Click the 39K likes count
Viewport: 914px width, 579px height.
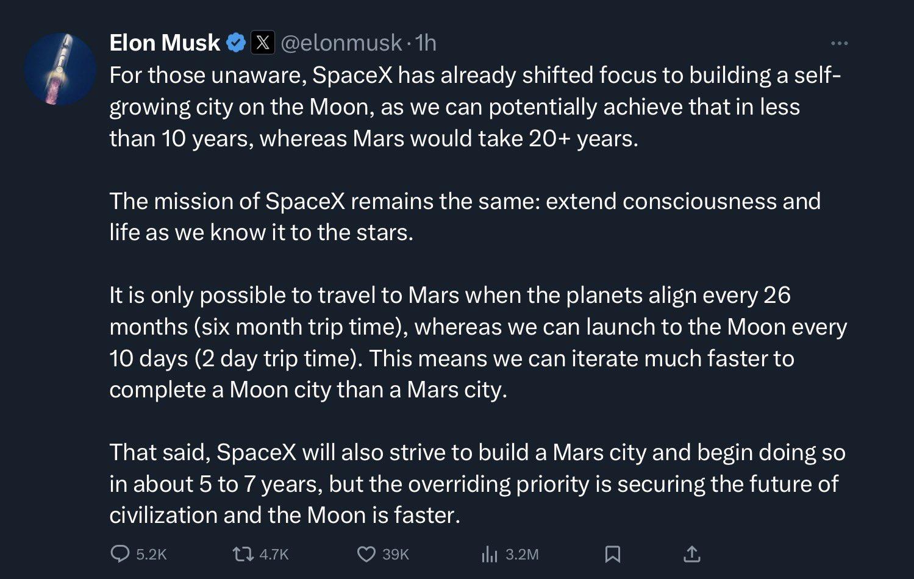pos(396,555)
